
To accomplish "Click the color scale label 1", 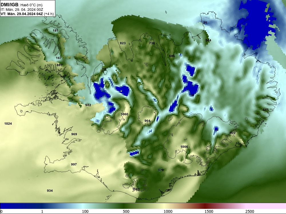I will (x=42, y=211).
